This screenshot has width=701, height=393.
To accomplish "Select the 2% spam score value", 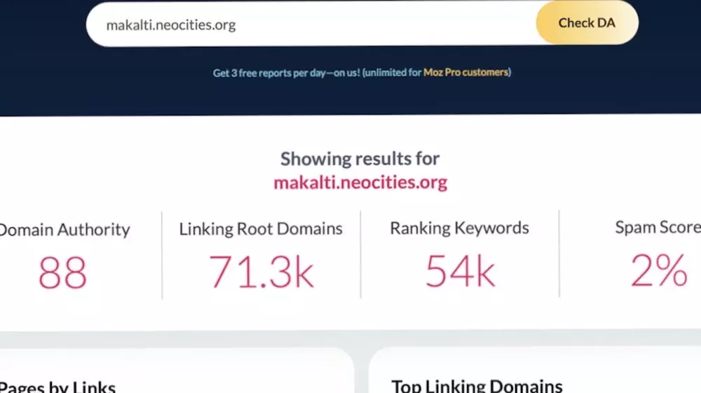I will [x=659, y=271].
